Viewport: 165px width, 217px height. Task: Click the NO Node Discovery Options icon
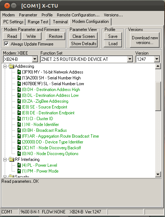(x=19, y=154)
